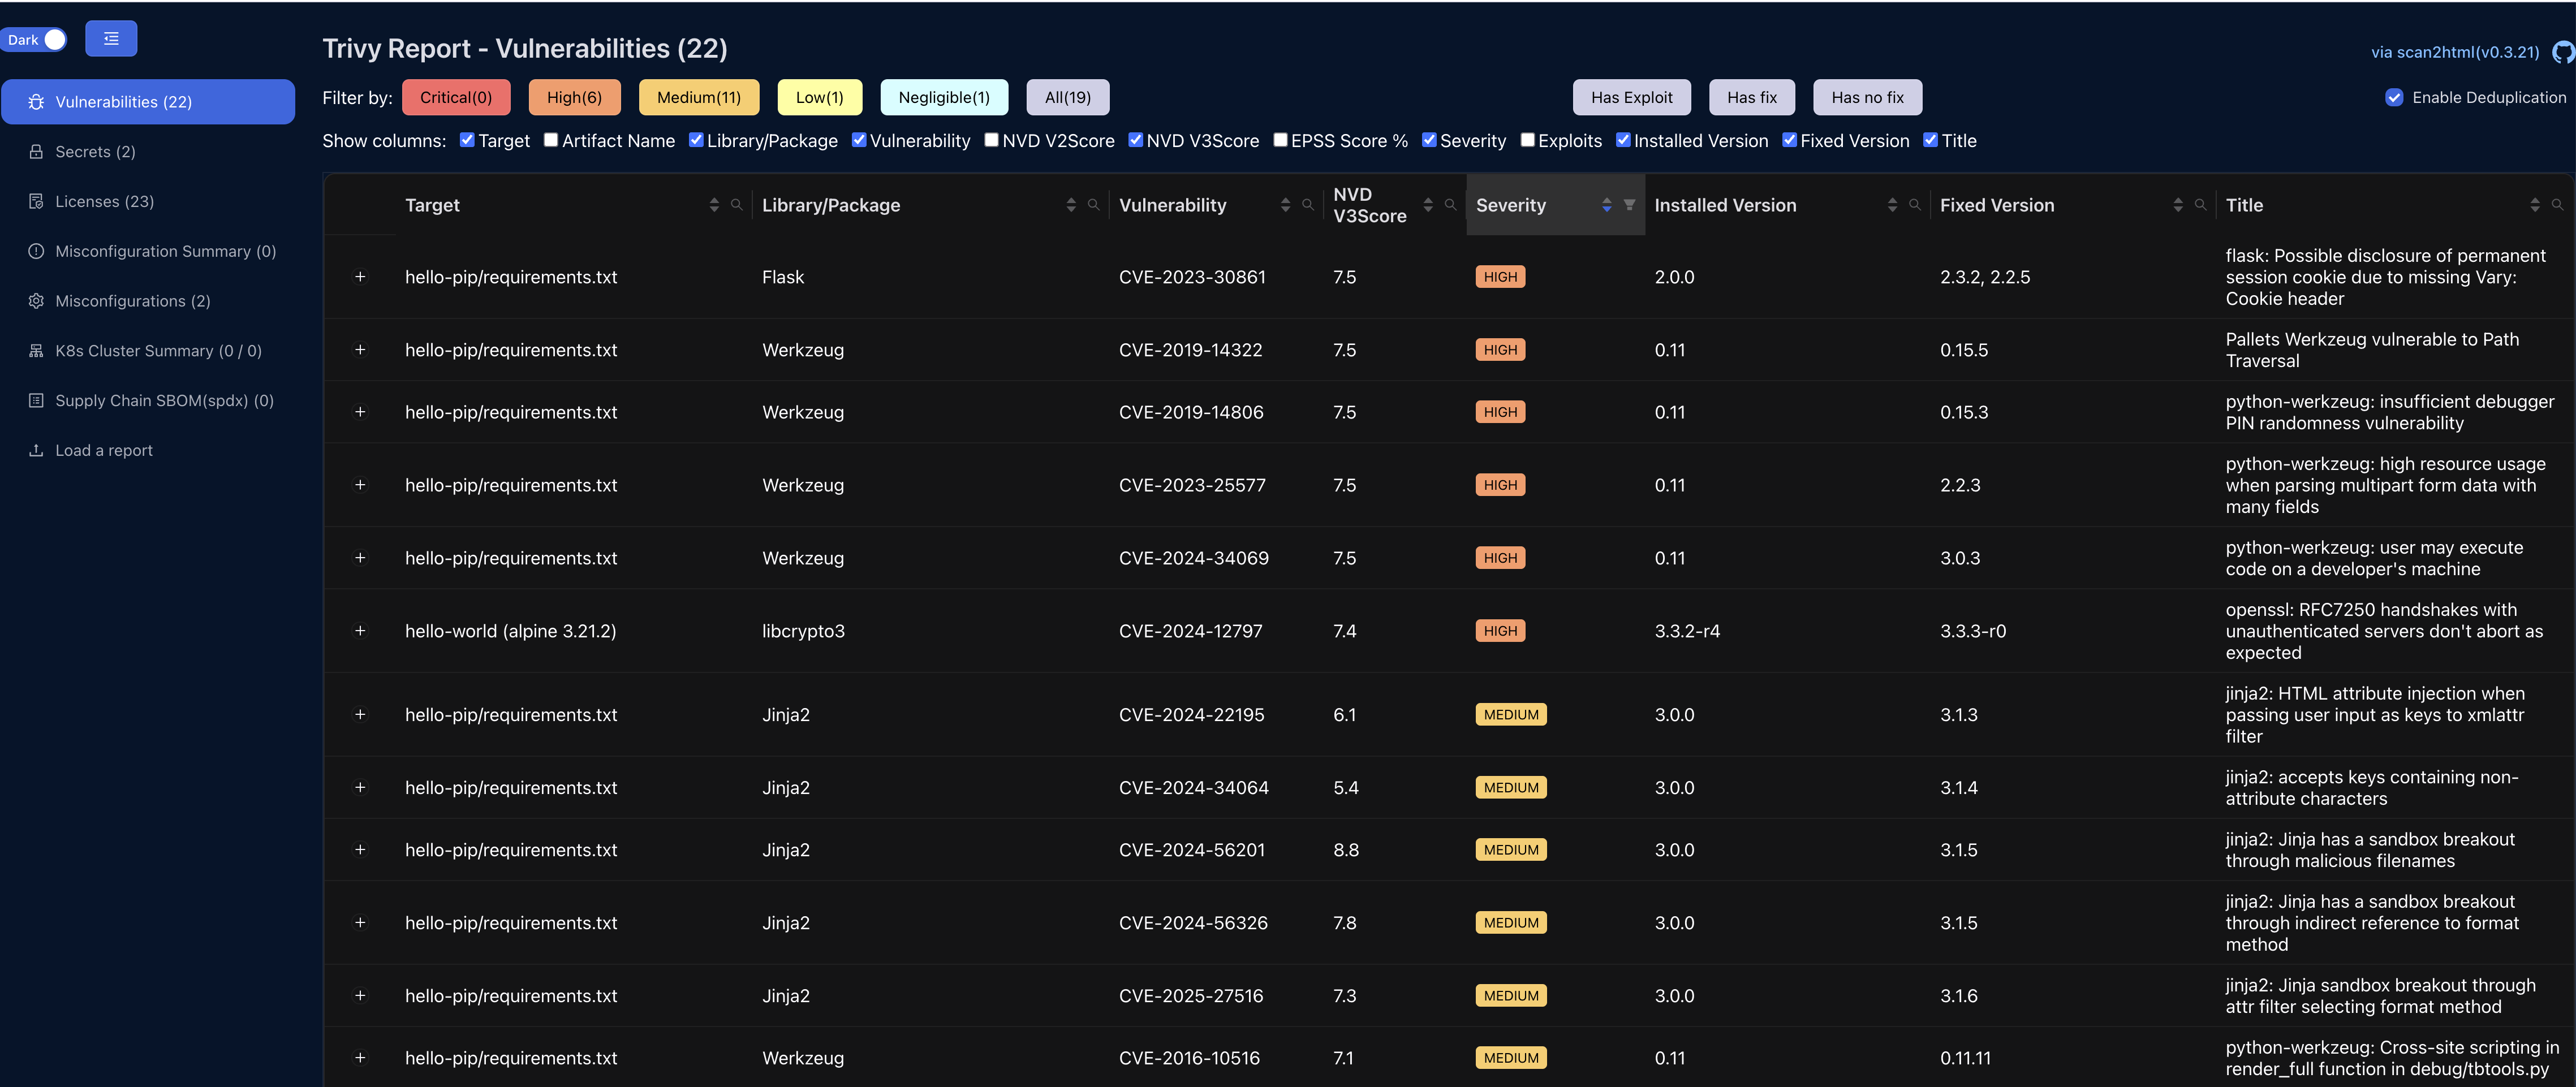Open the Licenses (23) section
The width and height of the screenshot is (2576, 1087).
[x=148, y=202]
